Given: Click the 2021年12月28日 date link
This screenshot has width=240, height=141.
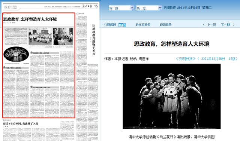Looking at the screenshot, I should click(213, 59).
